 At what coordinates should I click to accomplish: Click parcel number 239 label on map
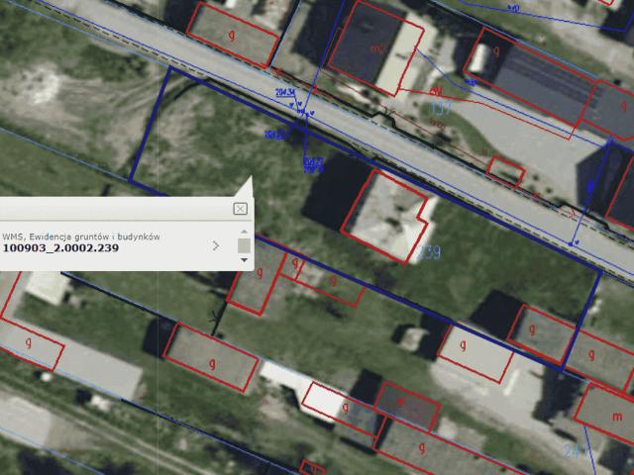tap(429, 253)
